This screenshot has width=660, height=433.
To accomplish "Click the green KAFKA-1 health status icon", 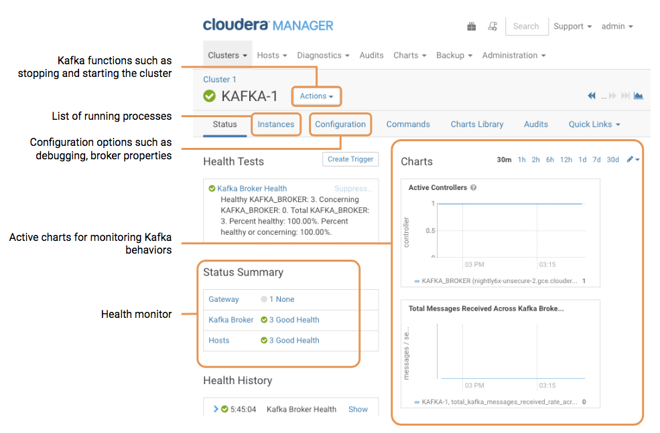I will [210, 96].
